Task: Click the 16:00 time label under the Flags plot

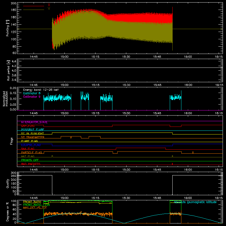Action: (x=188, y=170)
